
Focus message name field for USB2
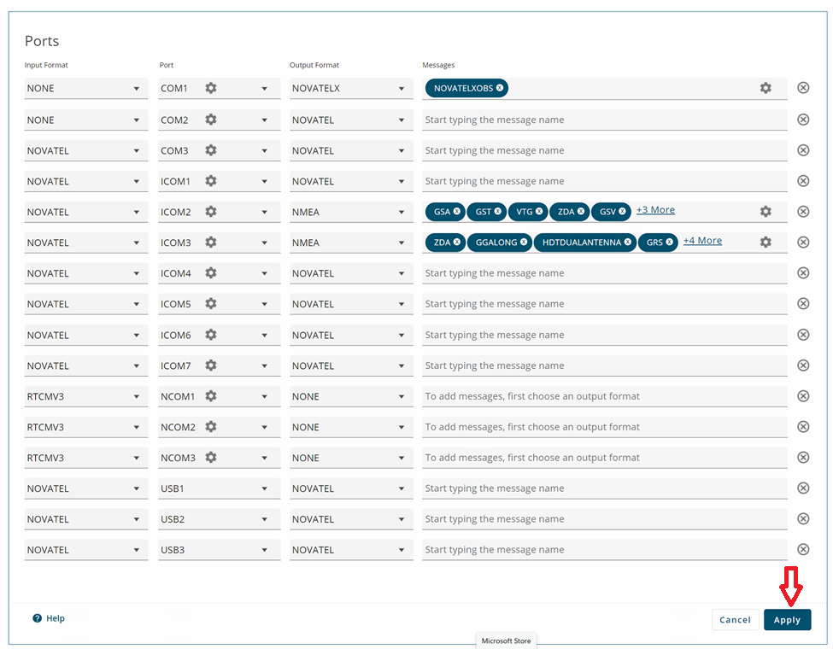[605, 519]
